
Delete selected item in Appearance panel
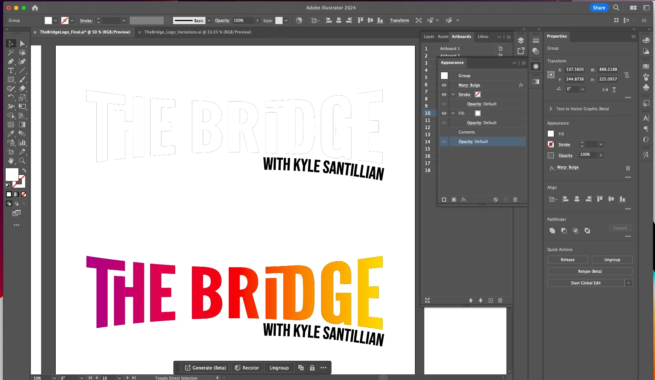coord(515,200)
